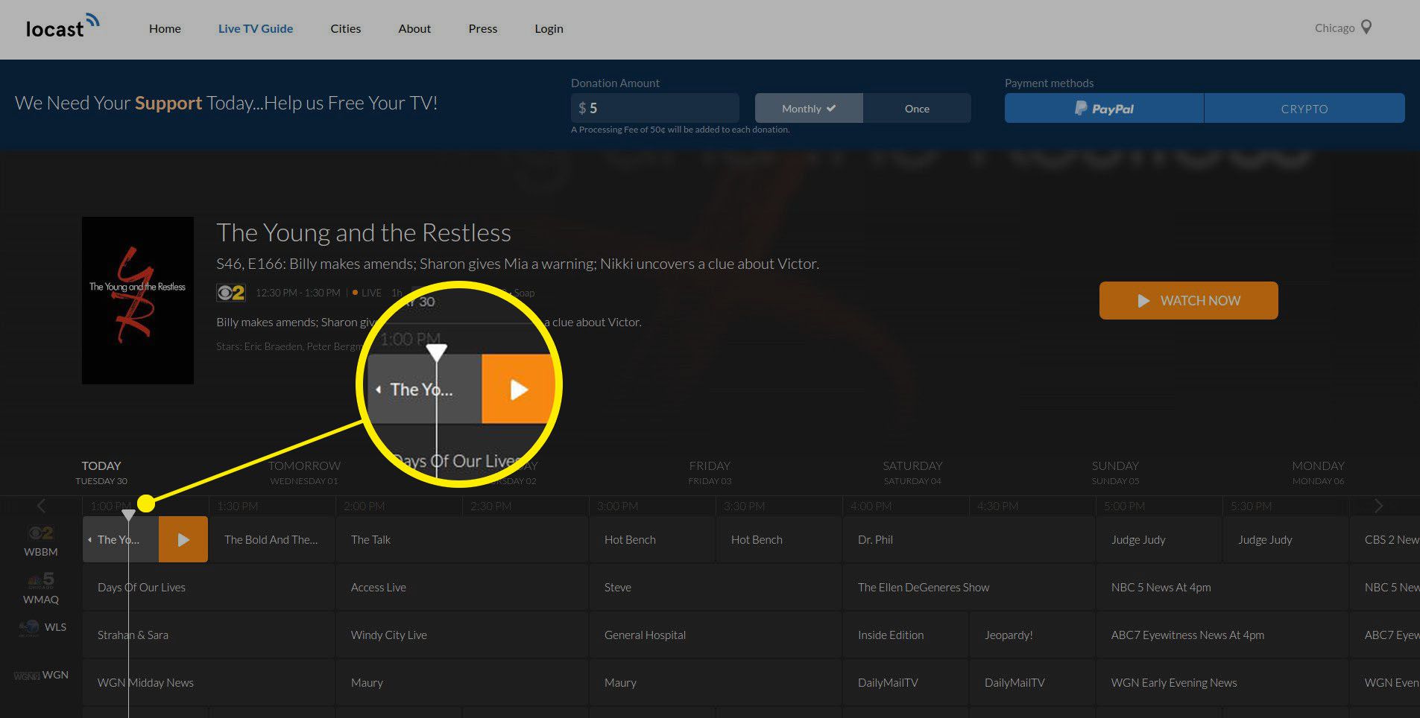Image resolution: width=1420 pixels, height=718 pixels.
Task: Play The Young and the Restless from guide
Action: pos(183,539)
